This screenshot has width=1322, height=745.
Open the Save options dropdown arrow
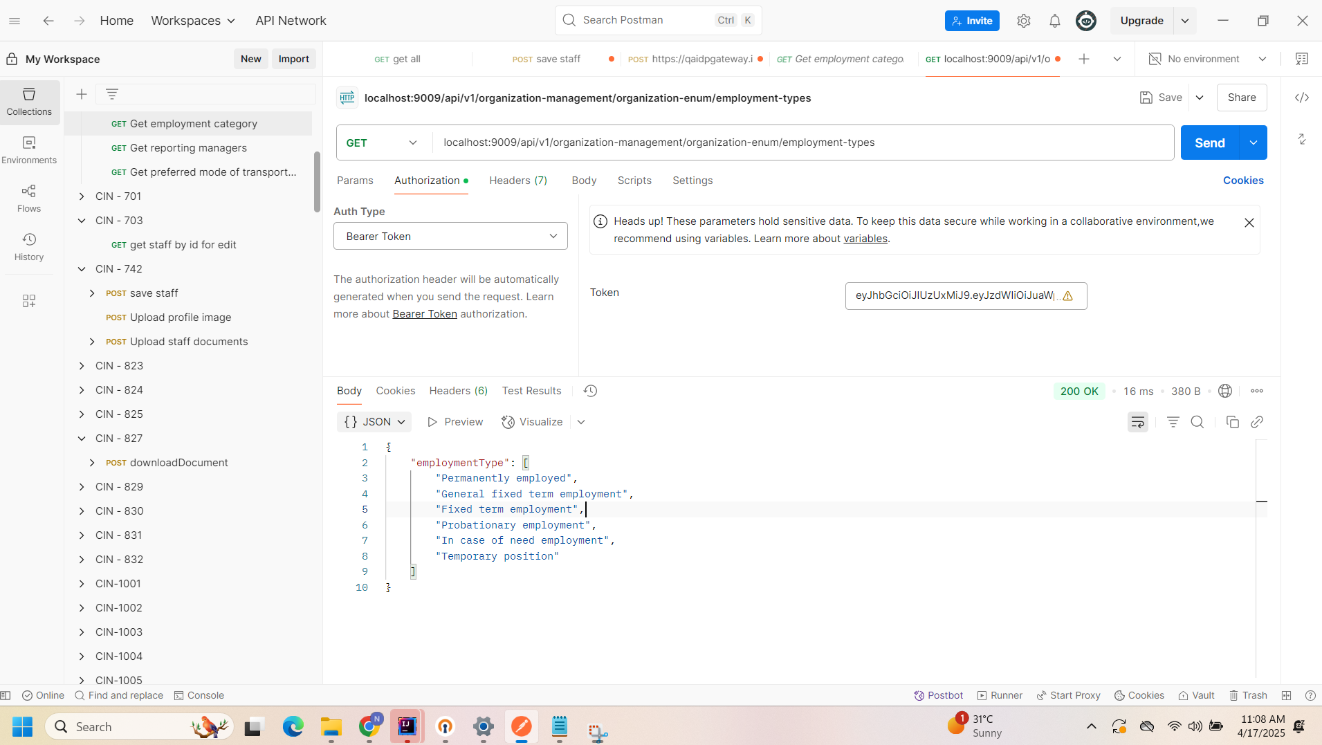point(1200,98)
